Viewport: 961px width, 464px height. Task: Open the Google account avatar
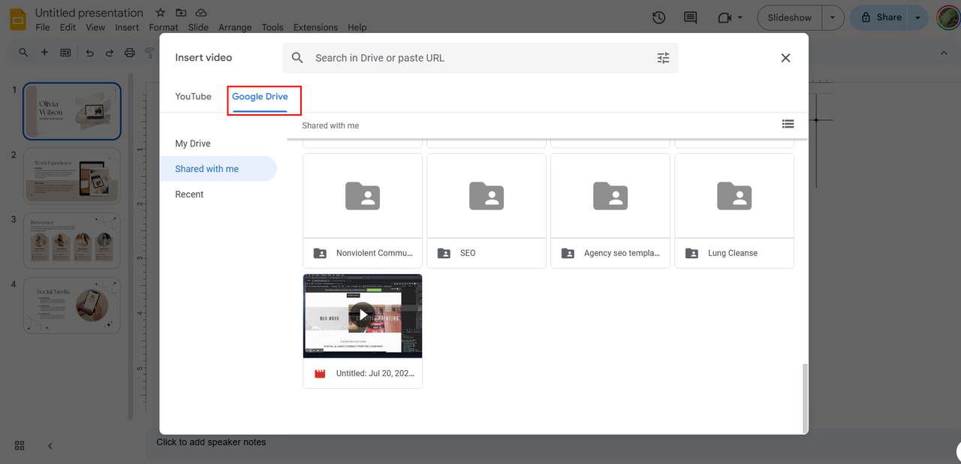point(948,17)
